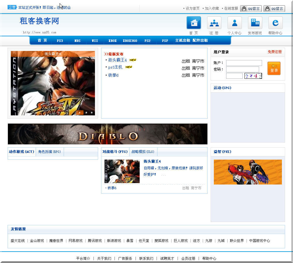Open the ps3主机 listing link
This screenshot has width=293, height=263.
(115, 67)
